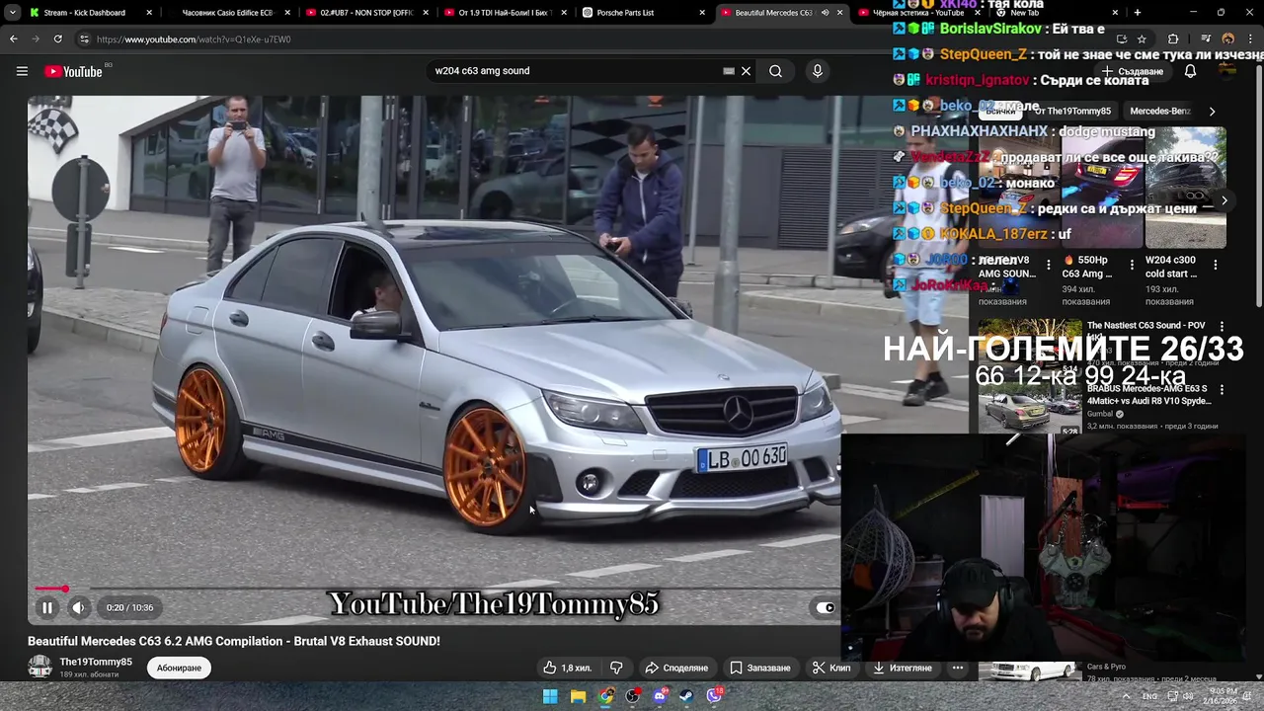Open Chrome from the taskbar
The width and height of the screenshot is (1264, 711).
[x=605, y=696]
